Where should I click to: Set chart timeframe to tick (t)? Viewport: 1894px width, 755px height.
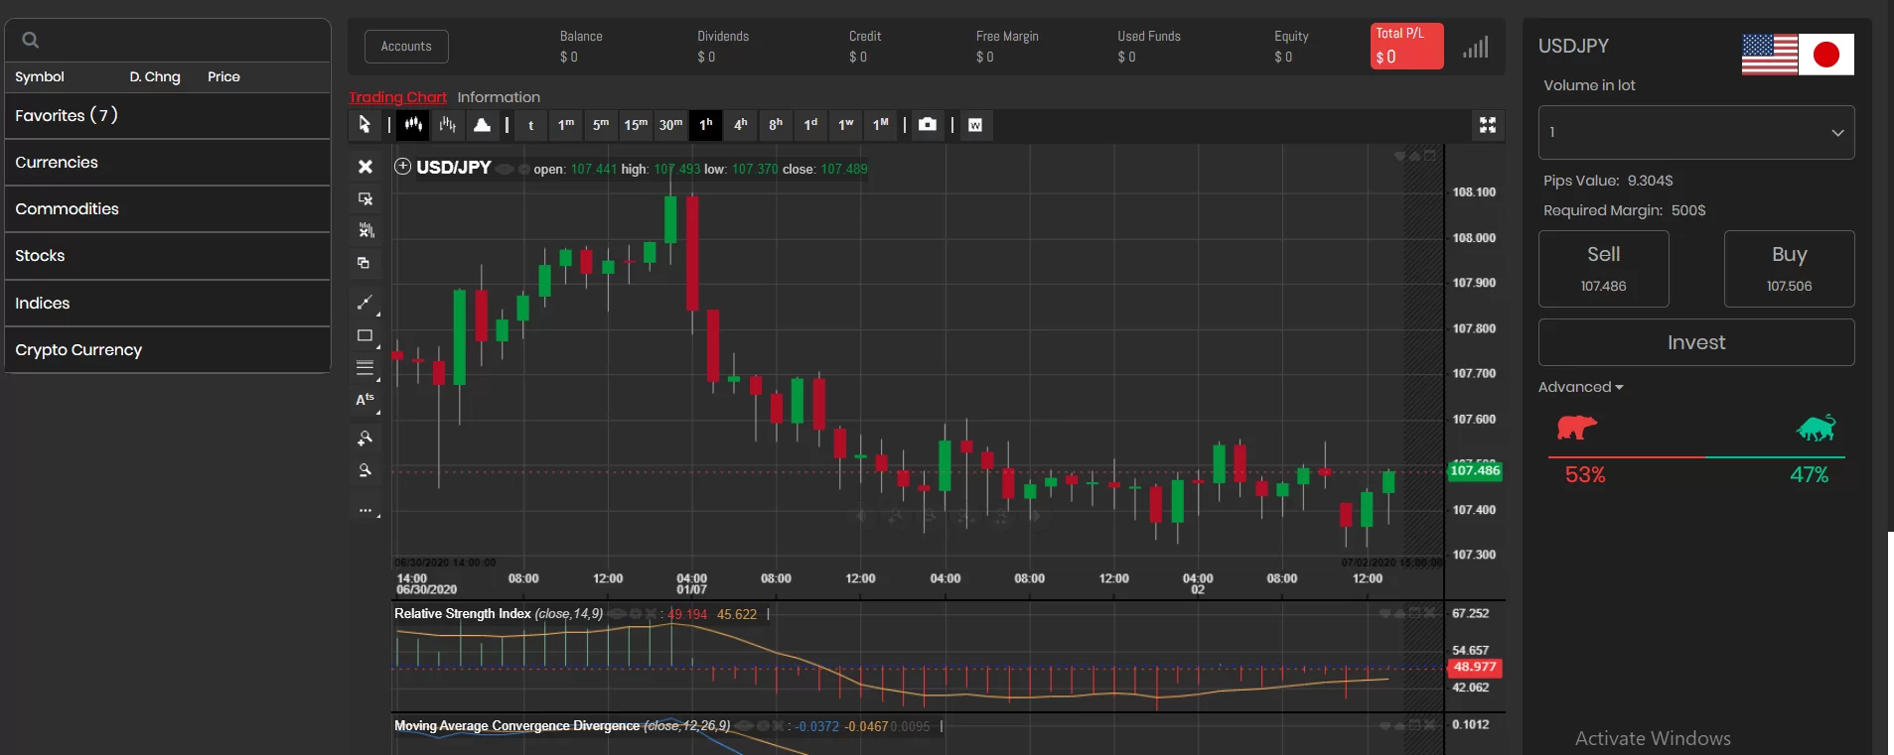pyautogui.click(x=531, y=125)
